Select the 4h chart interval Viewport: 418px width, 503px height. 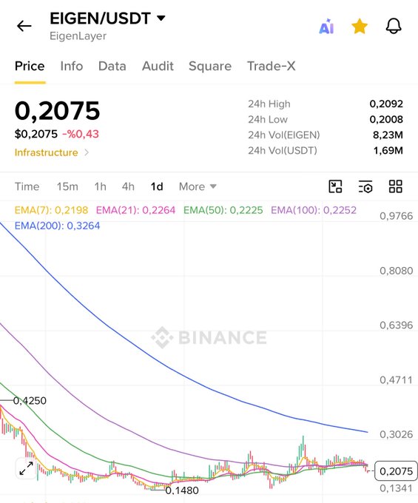[x=128, y=186]
